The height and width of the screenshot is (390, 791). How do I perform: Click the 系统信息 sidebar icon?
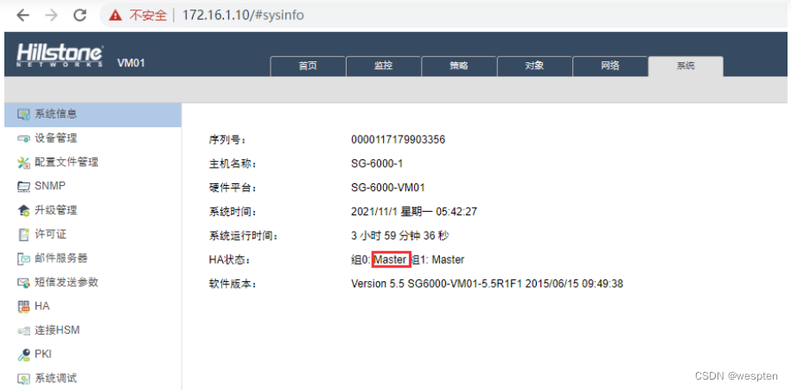coord(23,114)
